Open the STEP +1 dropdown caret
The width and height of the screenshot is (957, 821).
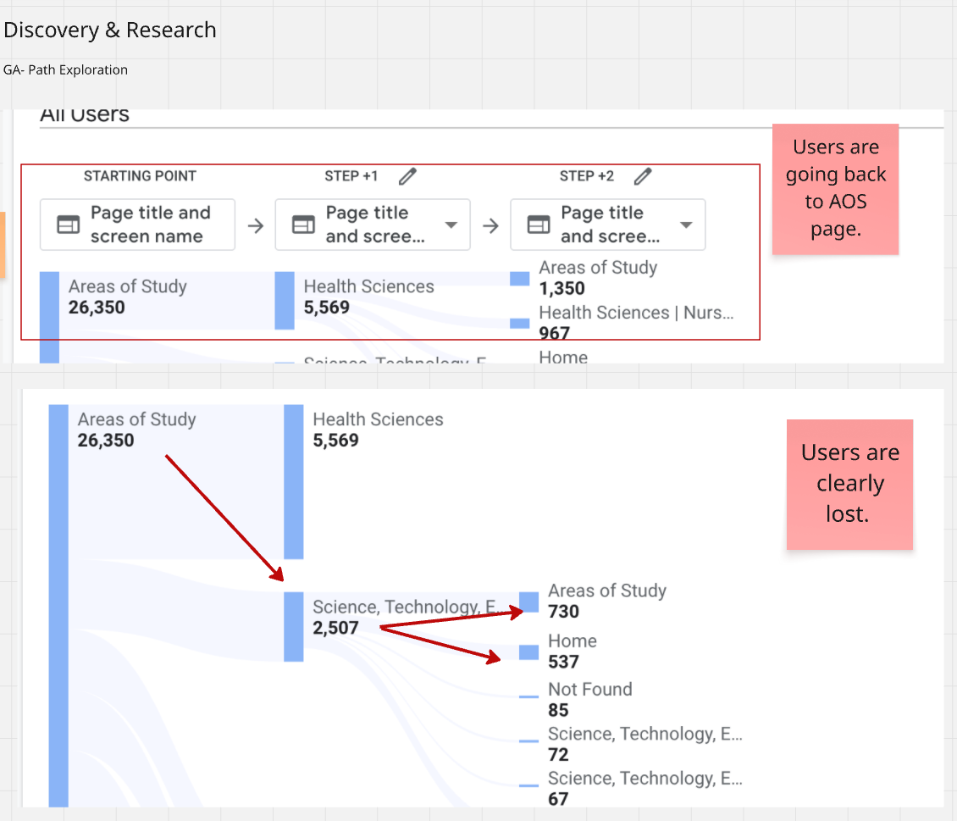point(451,225)
